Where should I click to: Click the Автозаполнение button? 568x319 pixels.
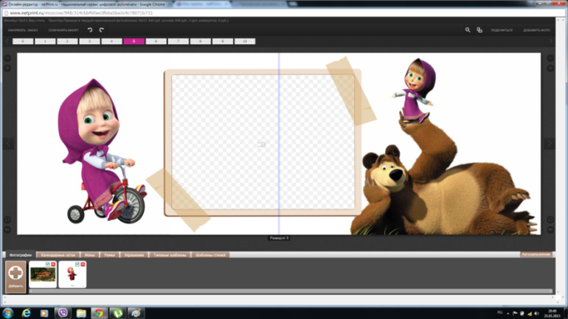tap(536, 255)
